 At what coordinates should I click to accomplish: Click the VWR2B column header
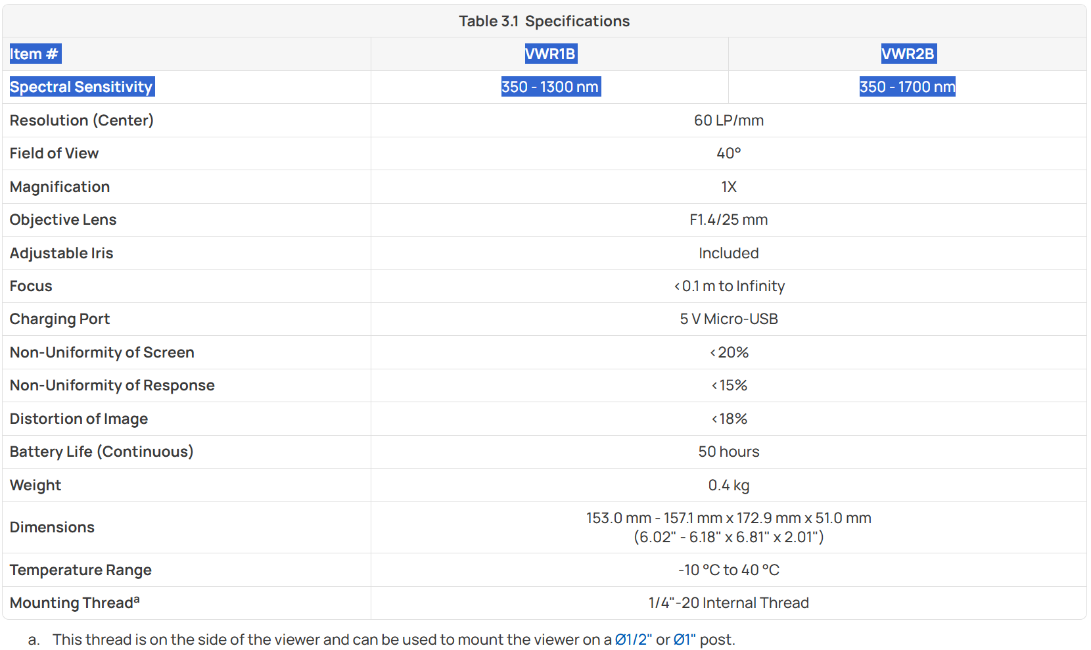[908, 54]
